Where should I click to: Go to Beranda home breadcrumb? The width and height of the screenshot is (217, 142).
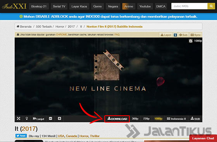24,26
